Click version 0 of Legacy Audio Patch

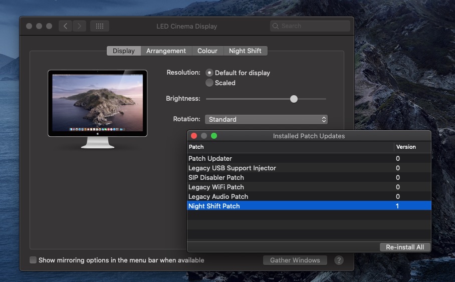(398, 197)
